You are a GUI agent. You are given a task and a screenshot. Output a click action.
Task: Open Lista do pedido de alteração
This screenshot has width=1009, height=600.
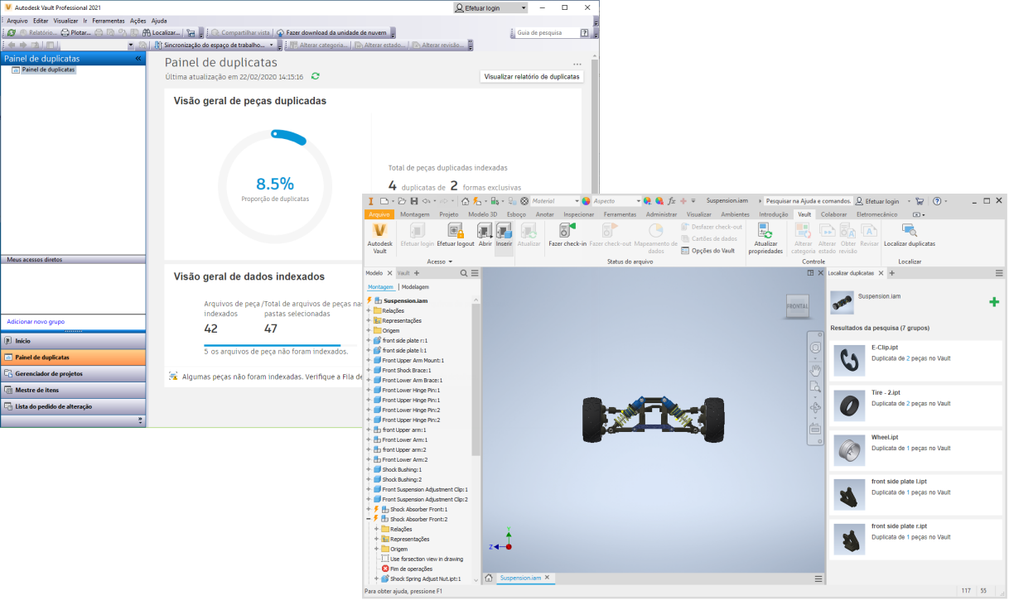[x=73, y=406]
